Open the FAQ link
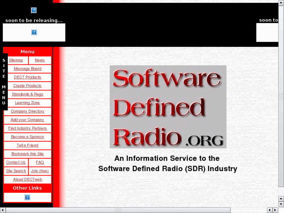284x213 pixels. (40, 163)
